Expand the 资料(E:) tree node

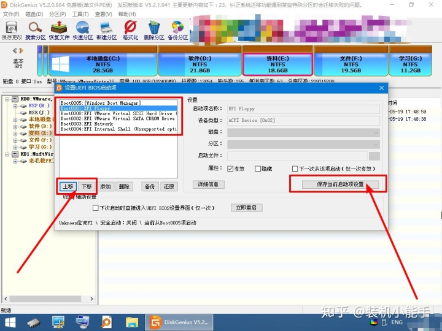click(15, 133)
